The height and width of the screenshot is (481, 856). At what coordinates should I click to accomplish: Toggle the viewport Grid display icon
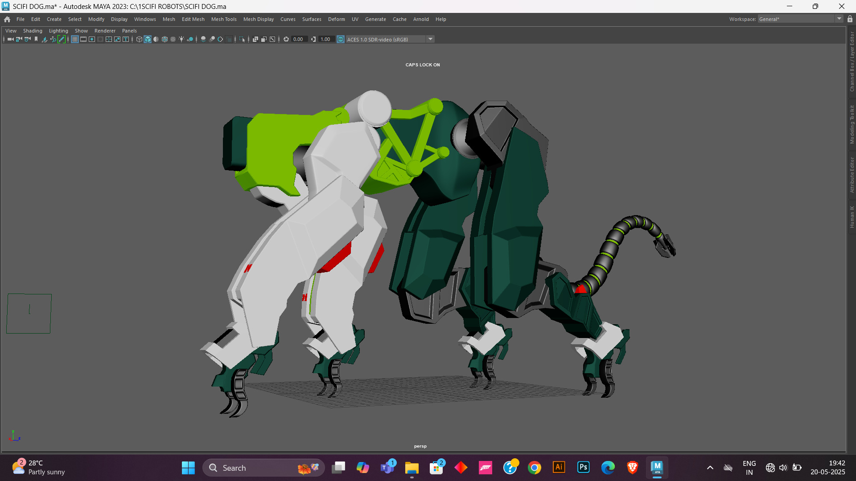coord(75,39)
